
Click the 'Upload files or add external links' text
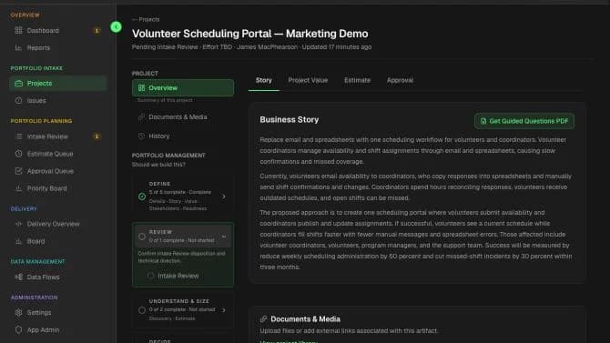[349, 330]
